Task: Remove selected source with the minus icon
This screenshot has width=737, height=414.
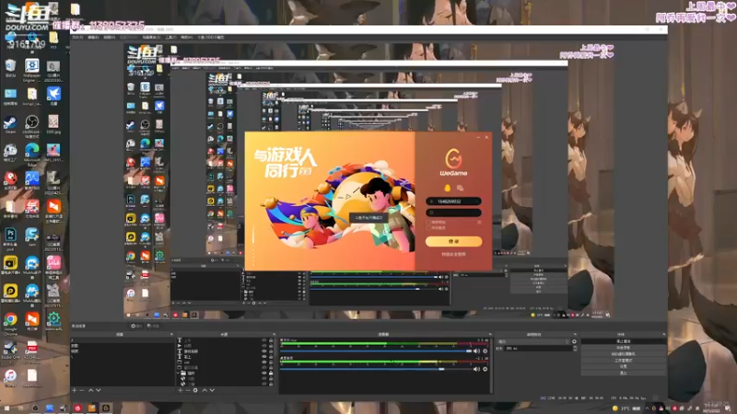Action: click(188, 390)
